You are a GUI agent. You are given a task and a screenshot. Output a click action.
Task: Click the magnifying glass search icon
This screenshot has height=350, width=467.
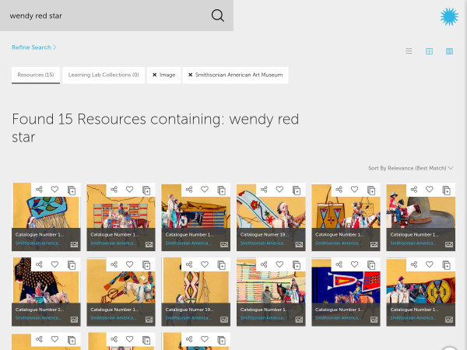pyautogui.click(x=218, y=16)
